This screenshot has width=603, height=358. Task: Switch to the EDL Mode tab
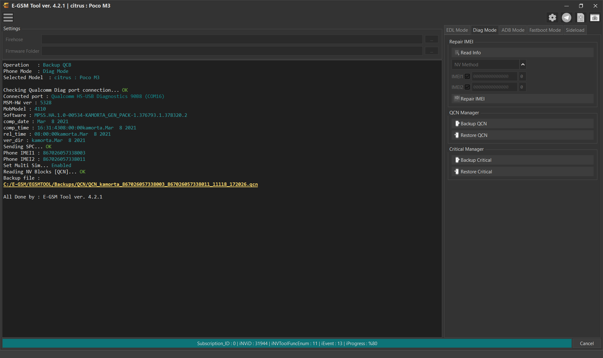pyautogui.click(x=457, y=30)
